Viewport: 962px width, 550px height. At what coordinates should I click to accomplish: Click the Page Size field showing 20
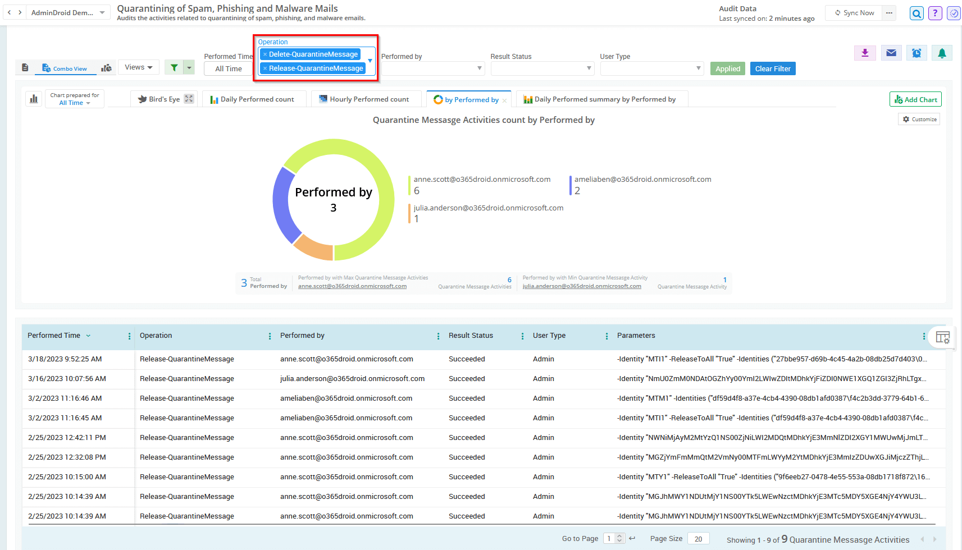tap(698, 539)
